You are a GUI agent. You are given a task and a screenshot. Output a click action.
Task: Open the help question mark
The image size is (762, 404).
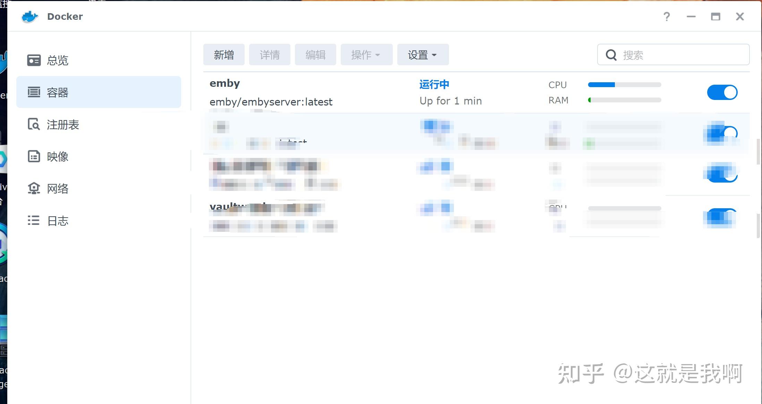pyautogui.click(x=667, y=16)
